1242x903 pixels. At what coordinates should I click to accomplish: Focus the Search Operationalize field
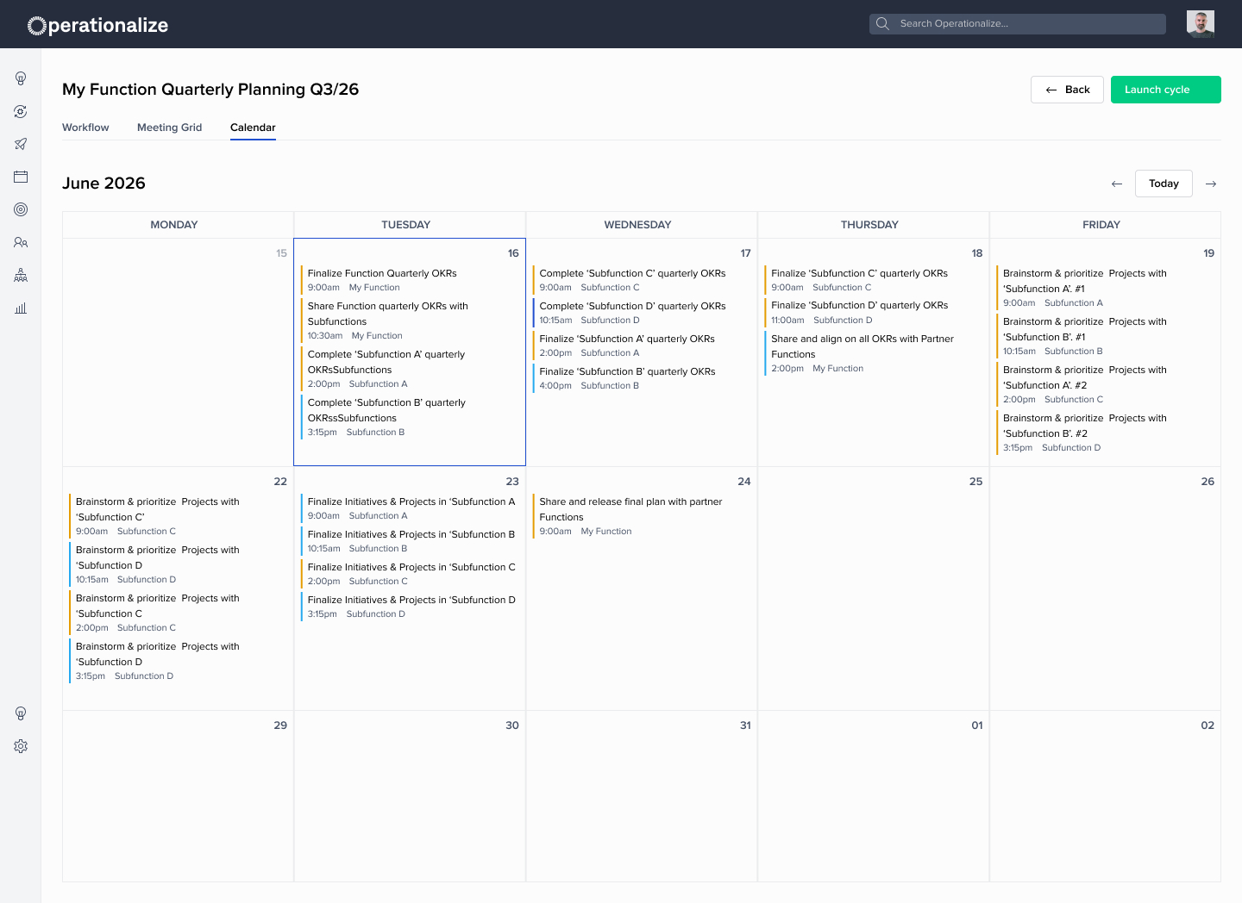(x=1018, y=24)
